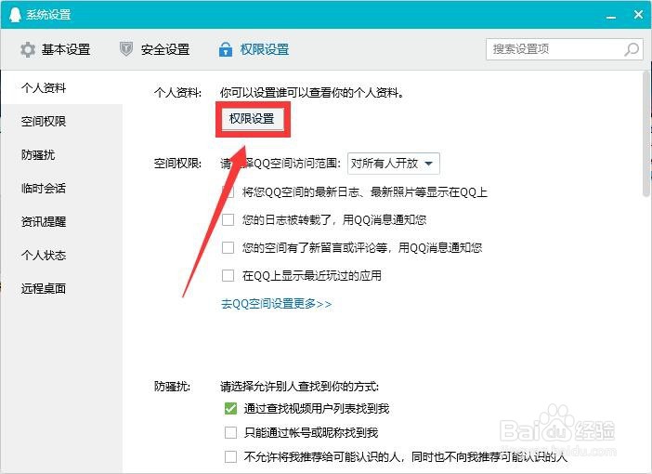Viewport: 652px width, 474px height.
Task: Focus the 搜索设置项 search field
Action: [x=565, y=49]
